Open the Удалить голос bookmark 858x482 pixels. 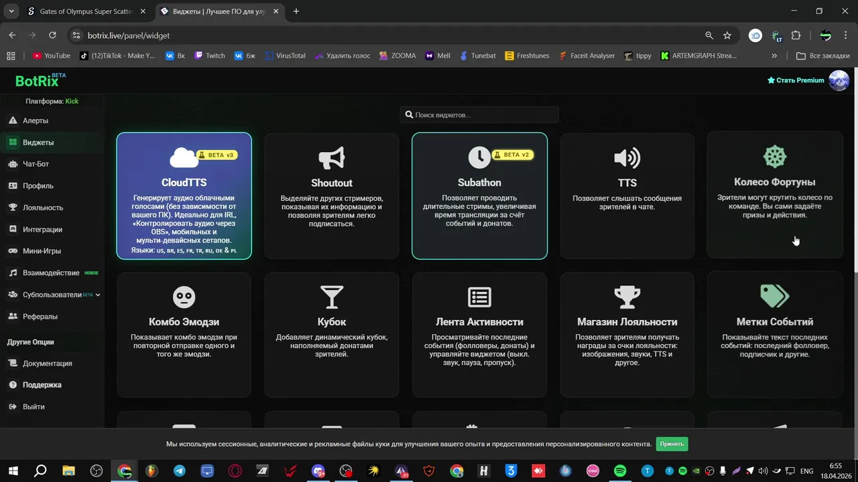(342, 56)
